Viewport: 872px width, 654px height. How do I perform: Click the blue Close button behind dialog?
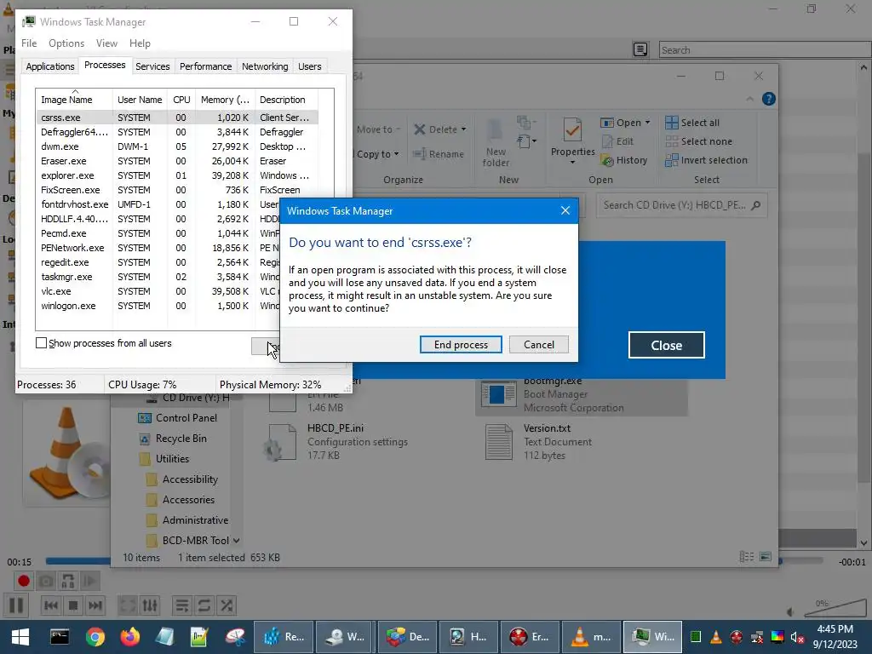tap(666, 346)
